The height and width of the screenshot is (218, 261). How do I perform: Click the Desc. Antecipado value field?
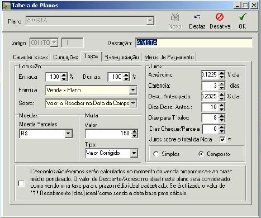pyautogui.click(x=210, y=96)
